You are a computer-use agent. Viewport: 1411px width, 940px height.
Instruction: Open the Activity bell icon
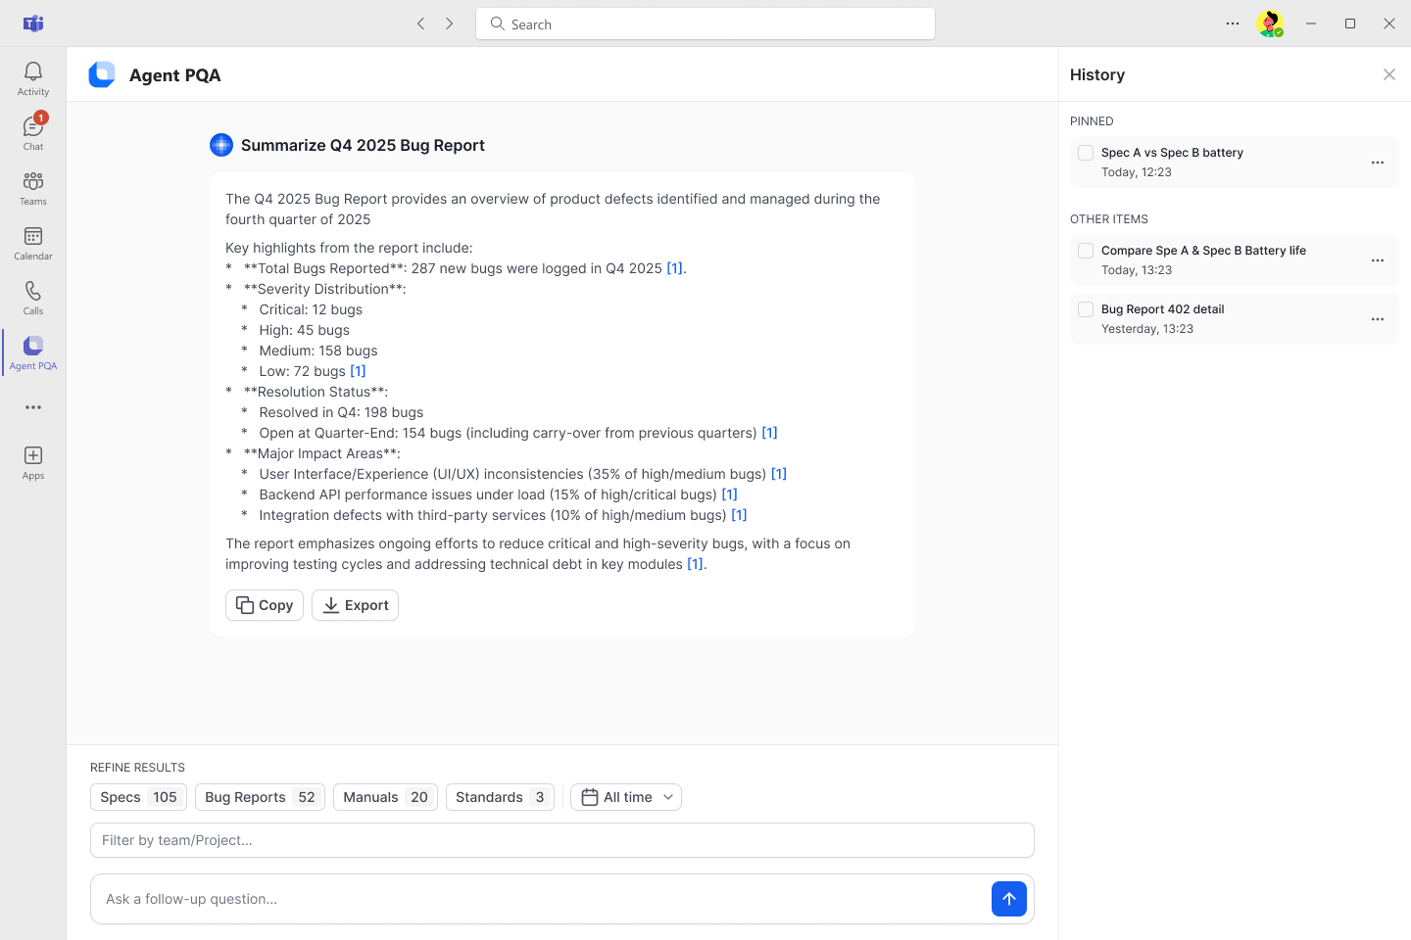tap(33, 78)
